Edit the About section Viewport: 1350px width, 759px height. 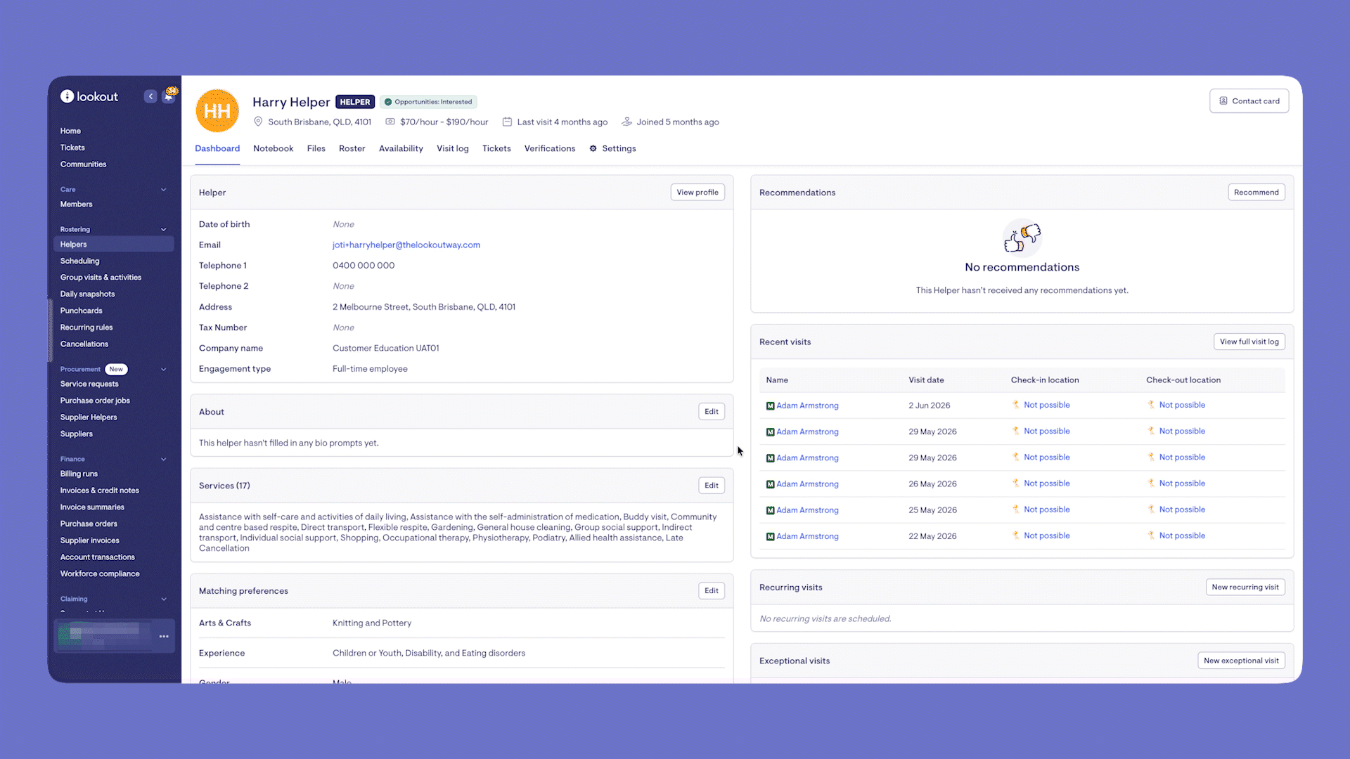[712, 412]
